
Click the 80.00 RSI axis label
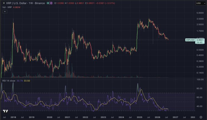(x=199, y=88)
